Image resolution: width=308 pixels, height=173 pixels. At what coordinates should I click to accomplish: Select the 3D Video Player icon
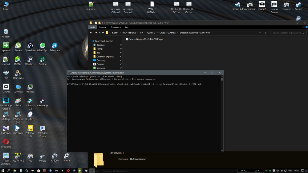tap(43, 132)
